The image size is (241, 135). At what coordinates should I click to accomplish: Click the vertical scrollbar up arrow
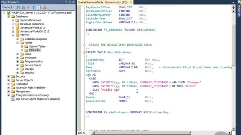pyautogui.click(x=233, y=12)
